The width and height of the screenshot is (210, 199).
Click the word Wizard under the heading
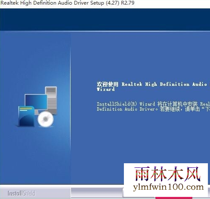106,89
